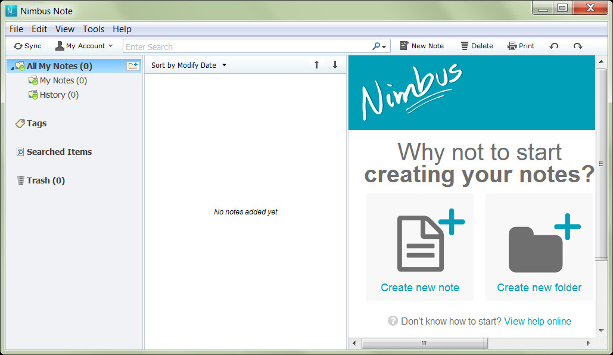Click the undo arrow icon
The width and height of the screenshot is (613, 355).
[553, 46]
